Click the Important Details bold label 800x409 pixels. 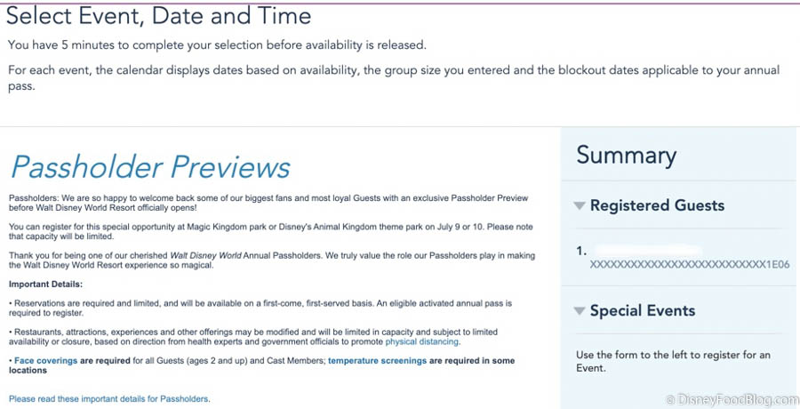(x=45, y=284)
